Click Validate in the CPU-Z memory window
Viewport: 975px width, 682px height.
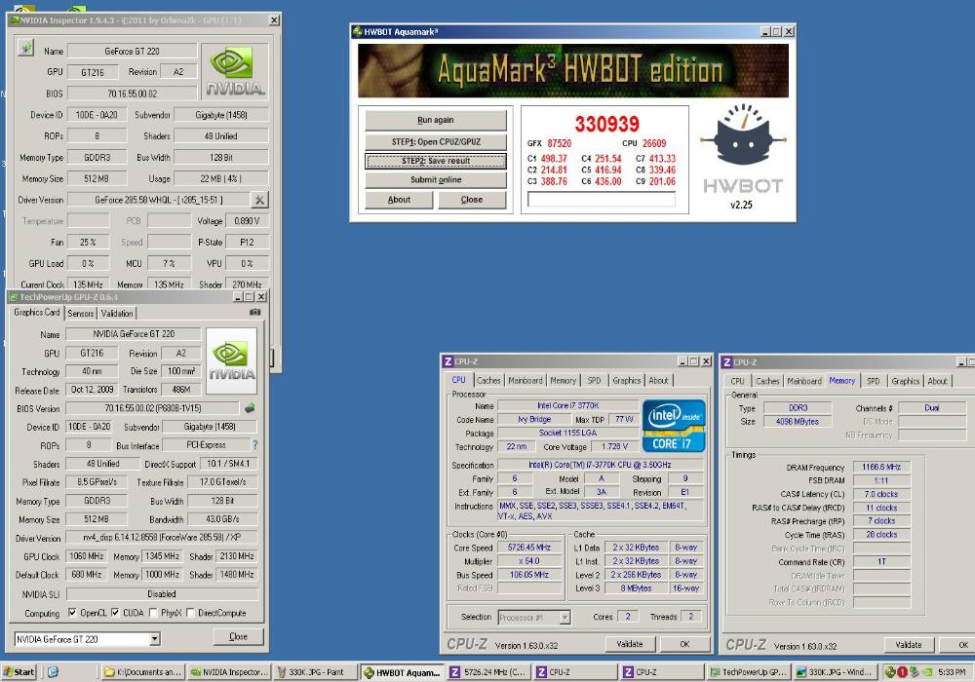(909, 645)
